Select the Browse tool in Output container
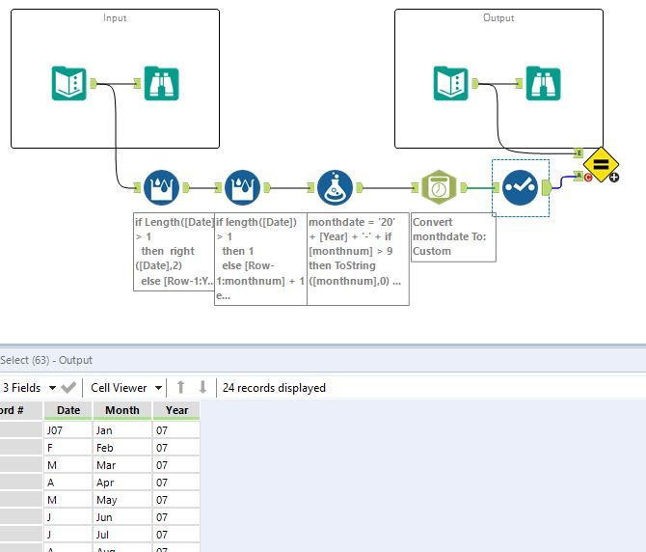This screenshot has width=646, height=552. click(543, 83)
